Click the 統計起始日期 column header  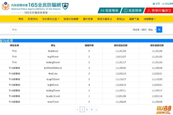(x=121, y=45)
